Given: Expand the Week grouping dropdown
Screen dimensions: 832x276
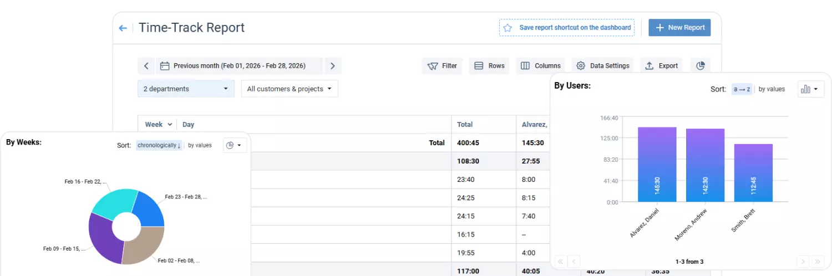Looking at the screenshot, I should click(x=159, y=125).
